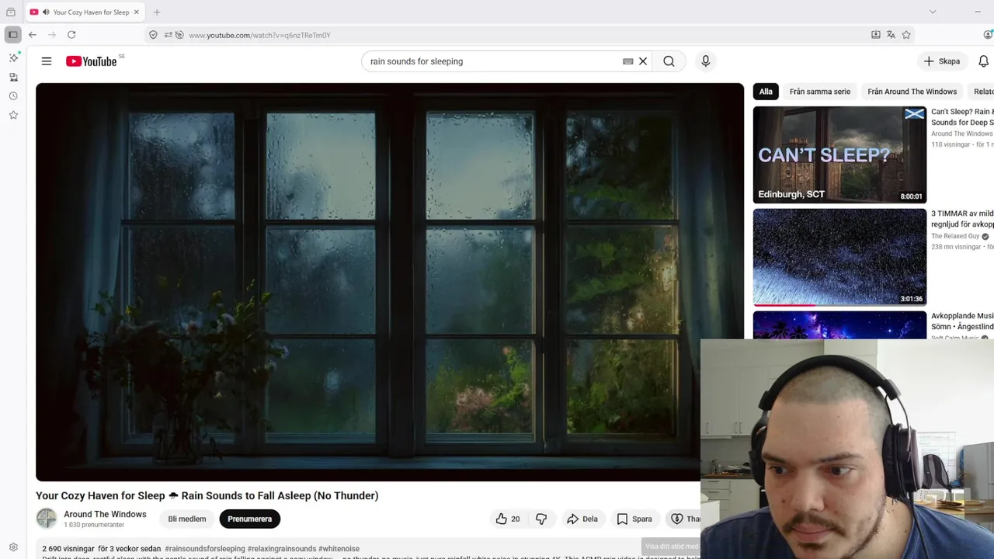The height and width of the screenshot is (559, 994).
Task: Select the Från Around The Windows chip
Action: (x=912, y=92)
